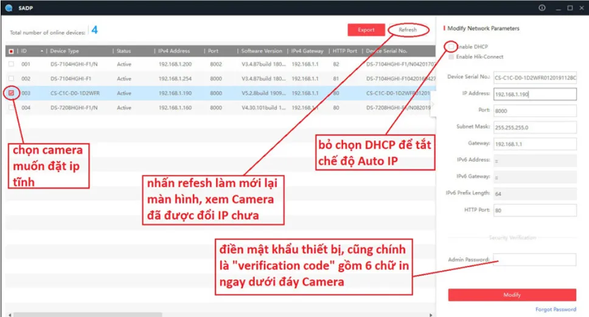Click the red Modify button
The image size is (589, 317).
(512, 295)
